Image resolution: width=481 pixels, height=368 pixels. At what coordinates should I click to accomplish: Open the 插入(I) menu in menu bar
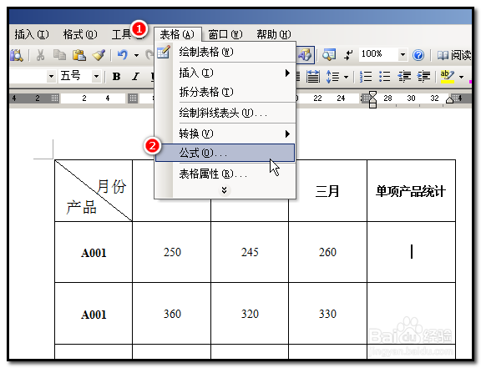point(31,34)
